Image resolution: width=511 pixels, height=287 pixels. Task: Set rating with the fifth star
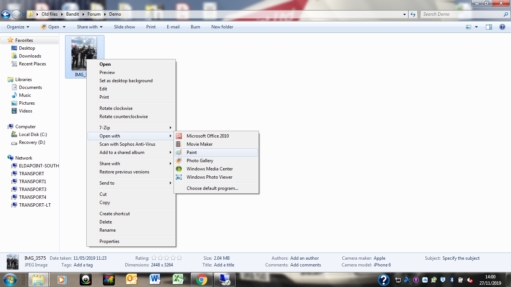point(179,258)
